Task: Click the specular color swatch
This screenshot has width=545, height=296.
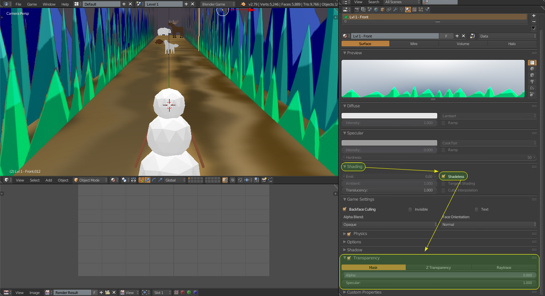Action: (389, 143)
